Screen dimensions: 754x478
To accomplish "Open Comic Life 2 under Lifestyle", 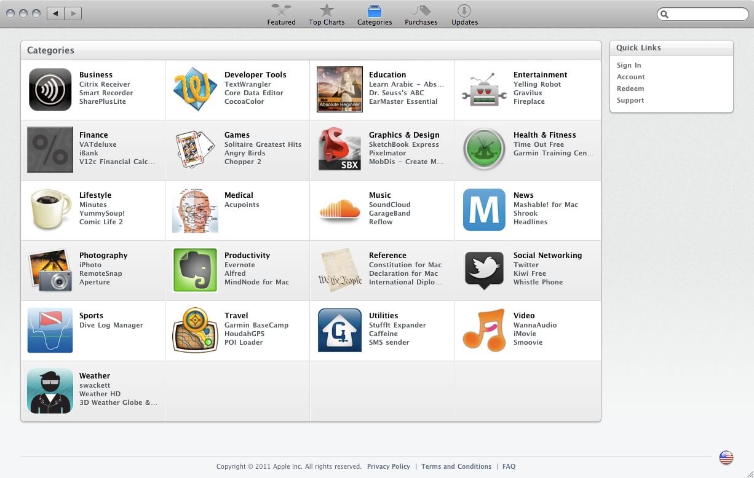I will coord(101,222).
